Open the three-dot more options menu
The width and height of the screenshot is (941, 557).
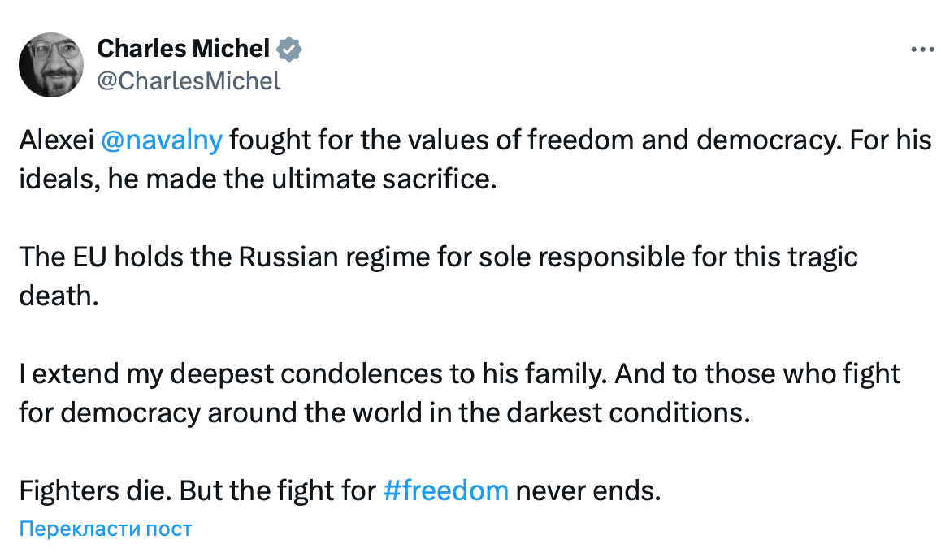point(922,50)
